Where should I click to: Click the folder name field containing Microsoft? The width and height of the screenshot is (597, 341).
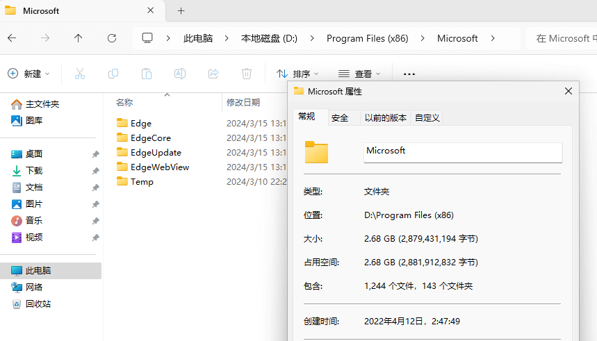click(462, 152)
